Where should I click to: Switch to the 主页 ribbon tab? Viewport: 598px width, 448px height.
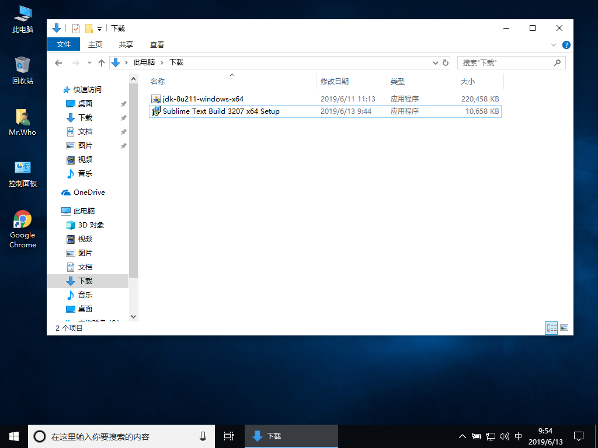95,44
